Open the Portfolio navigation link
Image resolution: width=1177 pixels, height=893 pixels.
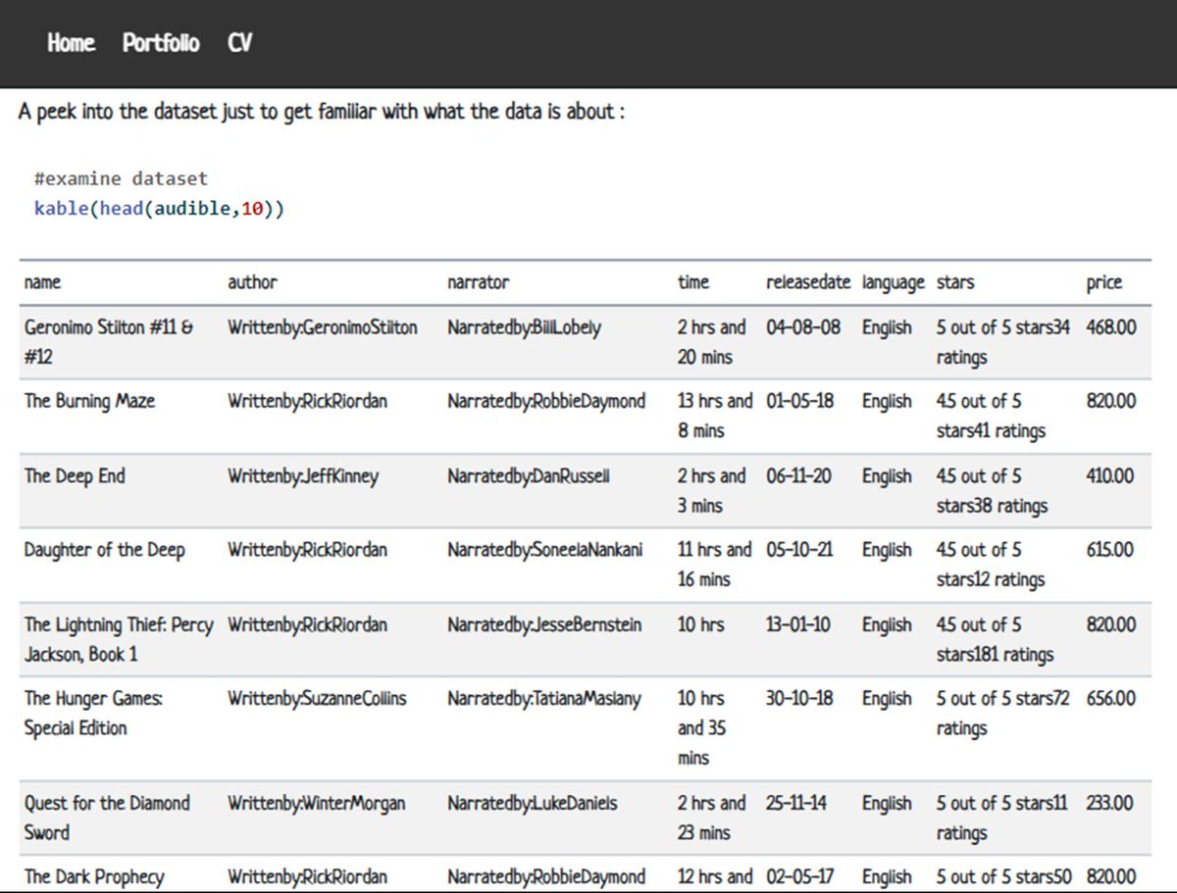tap(159, 43)
